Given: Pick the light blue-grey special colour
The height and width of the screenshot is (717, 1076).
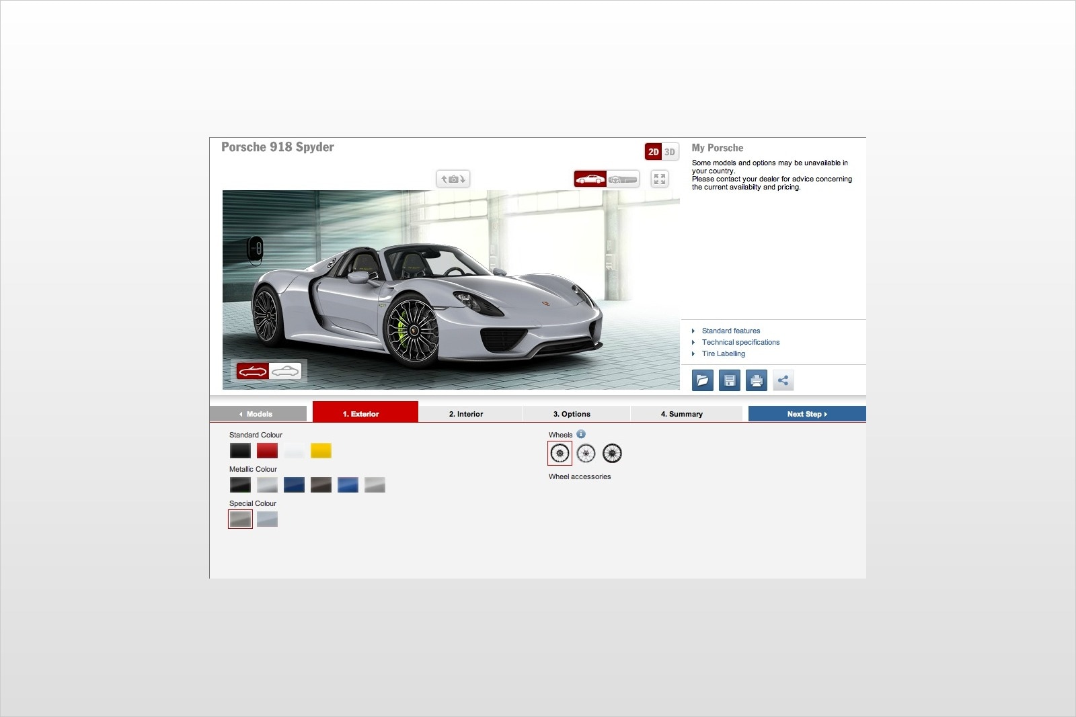Looking at the screenshot, I should (x=267, y=519).
